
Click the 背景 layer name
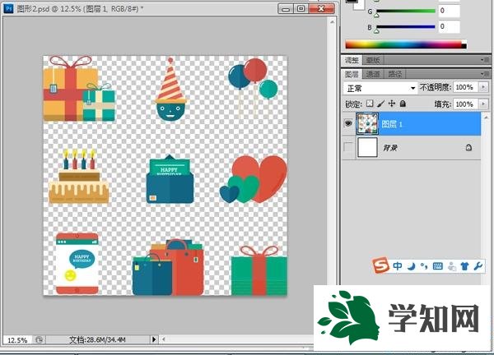[x=390, y=147]
